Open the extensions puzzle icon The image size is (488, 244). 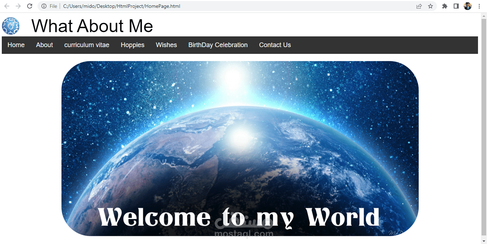click(444, 6)
